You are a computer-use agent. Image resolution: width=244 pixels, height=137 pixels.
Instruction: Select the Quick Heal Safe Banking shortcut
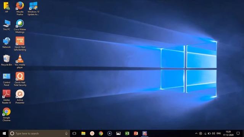20,44
